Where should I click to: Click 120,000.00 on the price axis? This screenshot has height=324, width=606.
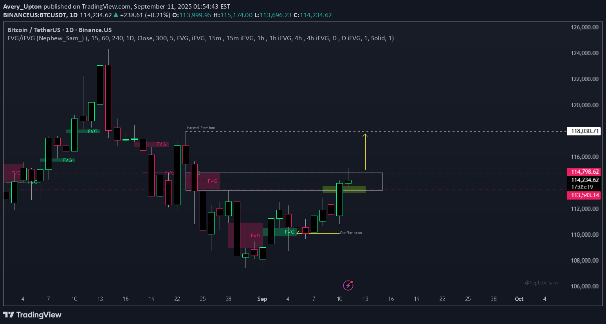(584, 105)
